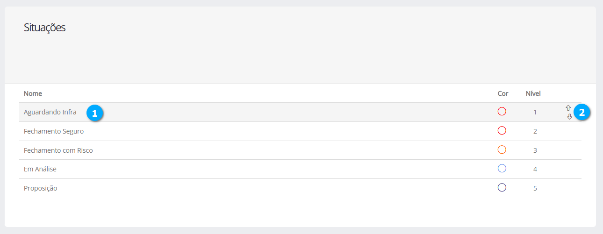Click the move-down arrow on Aguardando Infra row

coord(569,117)
